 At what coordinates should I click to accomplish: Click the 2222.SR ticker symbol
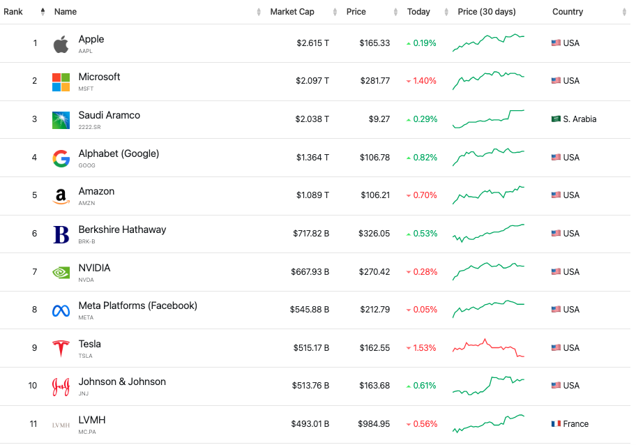pos(90,127)
